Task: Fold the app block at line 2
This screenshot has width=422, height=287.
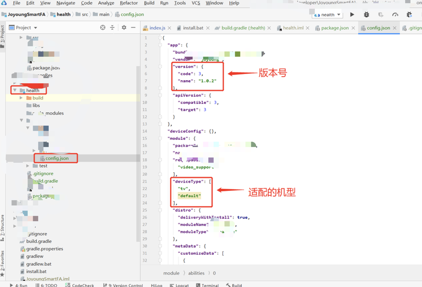Action: pos(160,45)
